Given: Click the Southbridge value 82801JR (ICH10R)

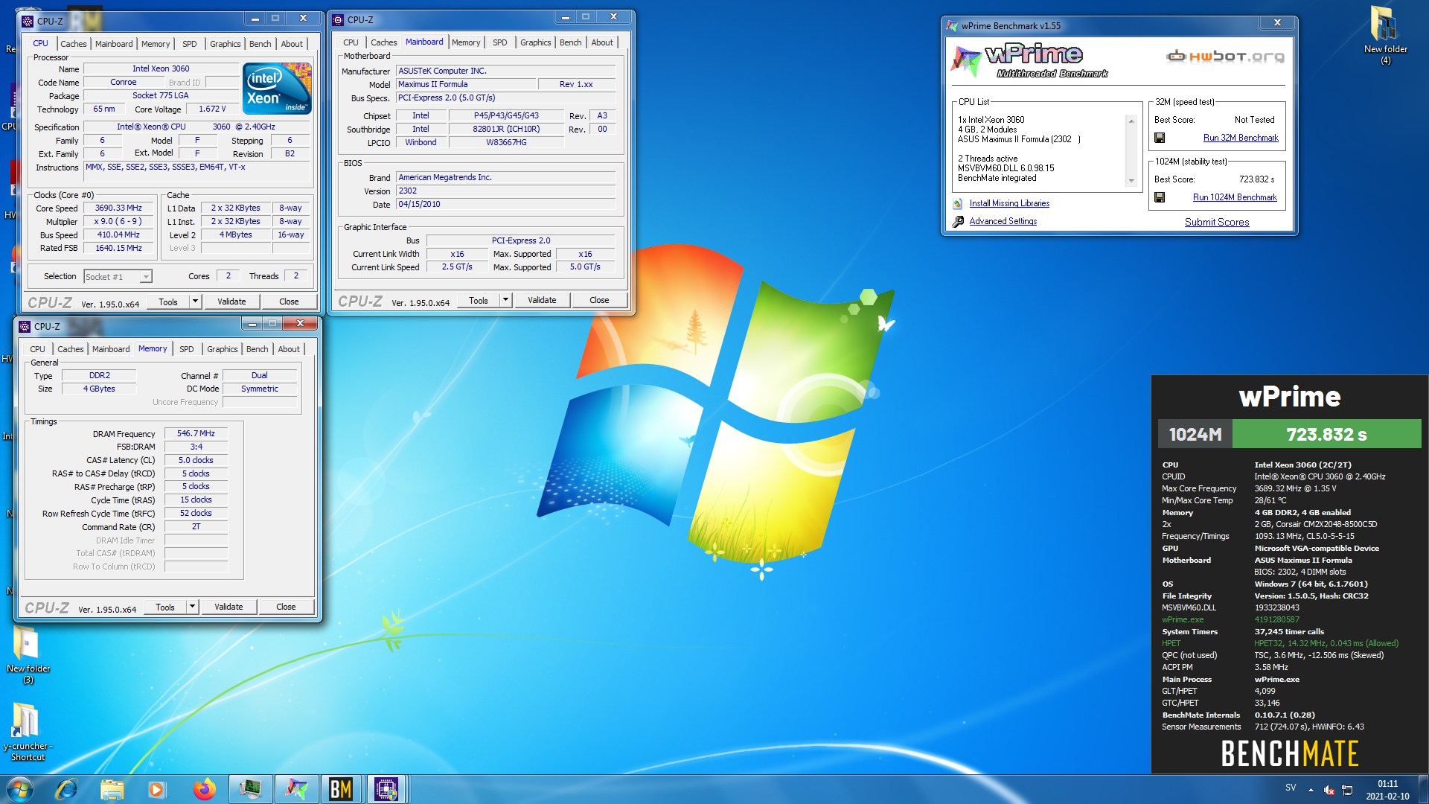Looking at the screenshot, I should 506,129.
